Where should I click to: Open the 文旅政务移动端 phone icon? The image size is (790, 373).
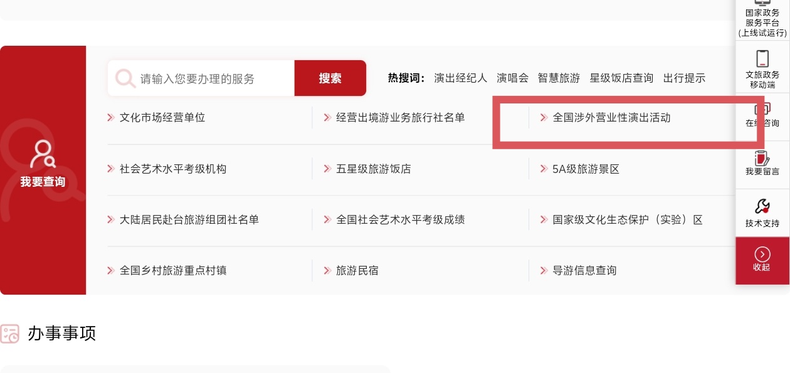click(x=762, y=58)
